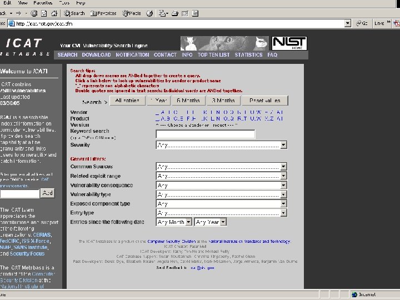This screenshot has height=300, width=400.
Task: Open the SANS Institute link
Action: click(x=31, y=247)
